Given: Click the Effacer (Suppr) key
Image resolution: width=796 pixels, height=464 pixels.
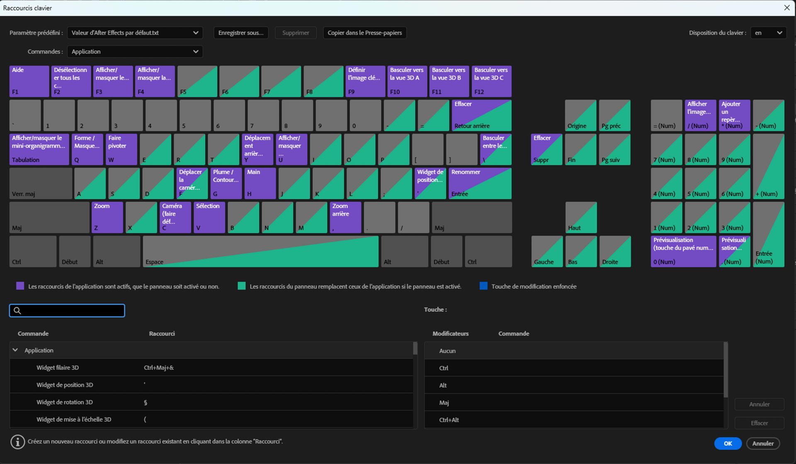Looking at the screenshot, I should 546,149.
